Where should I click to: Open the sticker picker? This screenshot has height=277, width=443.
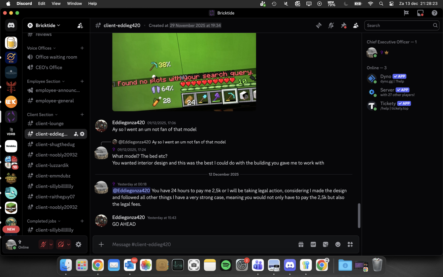[325, 244]
